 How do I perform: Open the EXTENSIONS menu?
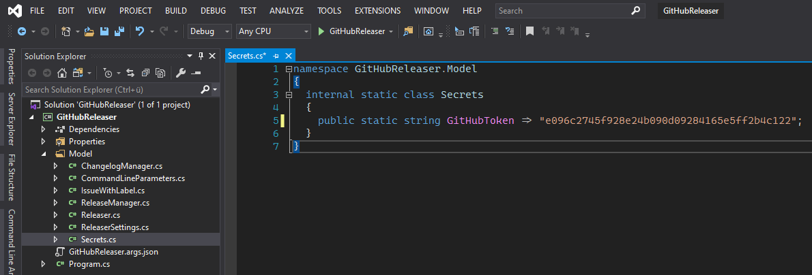377,11
